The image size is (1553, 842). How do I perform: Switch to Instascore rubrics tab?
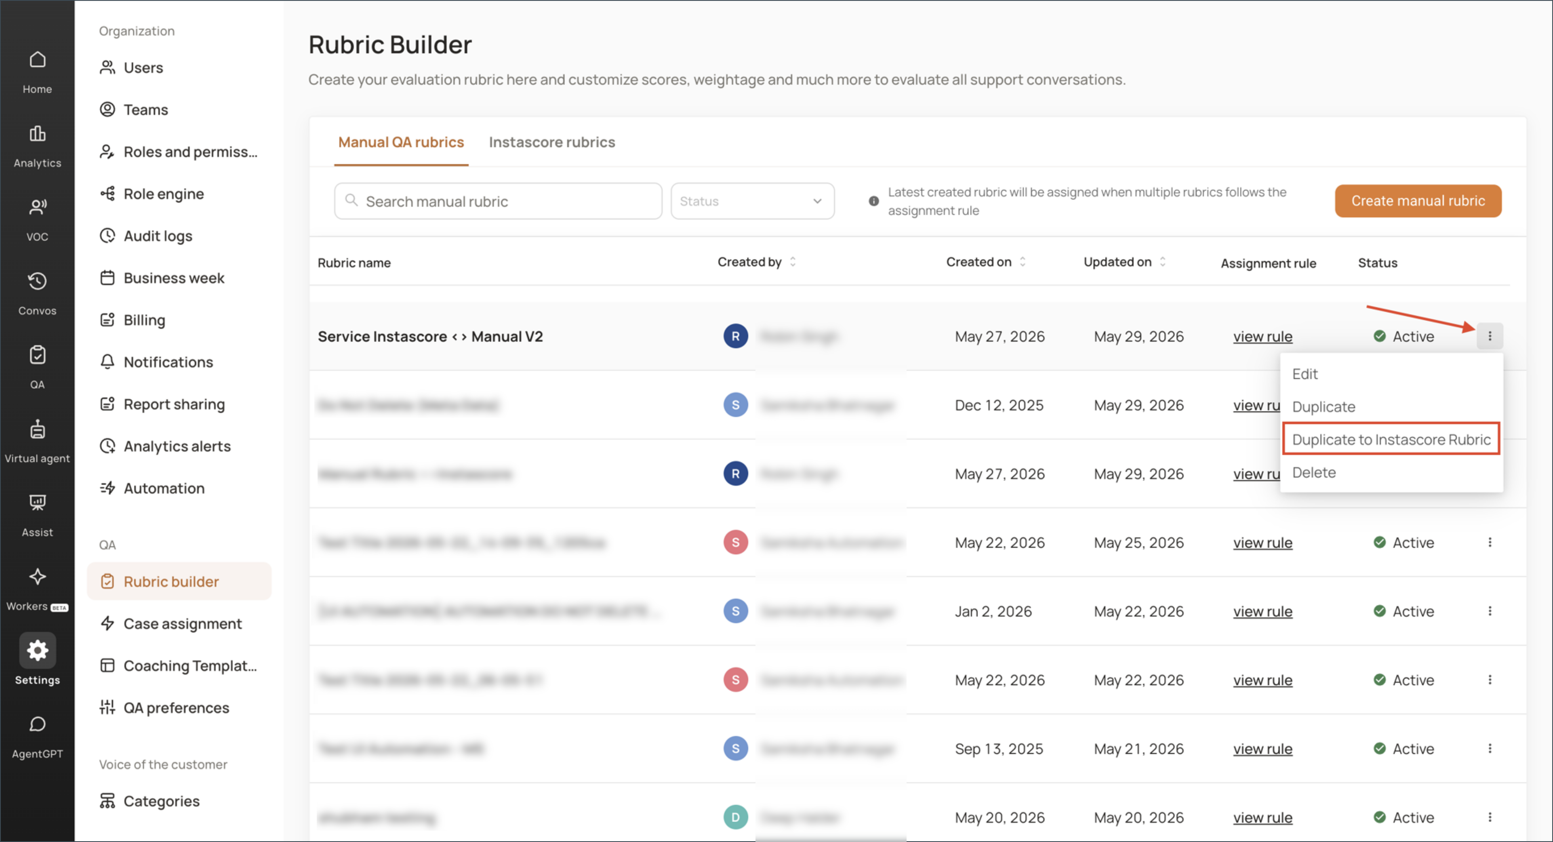(551, 142)
